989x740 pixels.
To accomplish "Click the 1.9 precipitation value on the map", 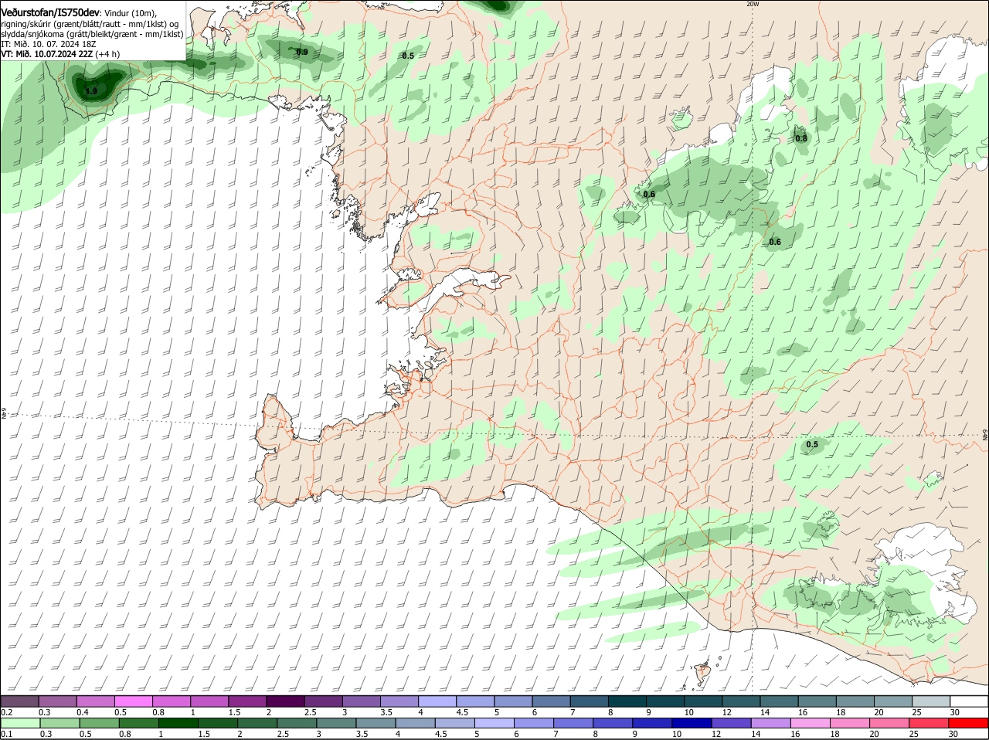I will tap(92, 91).
